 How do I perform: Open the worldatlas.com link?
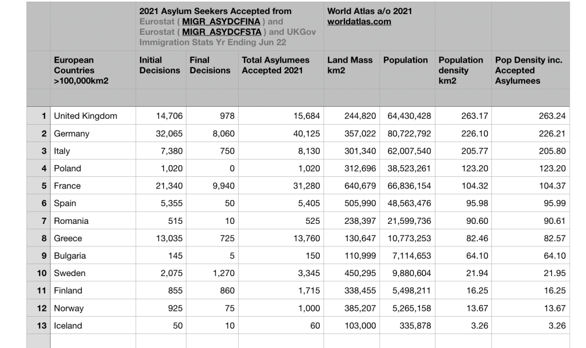click(359, 21)
